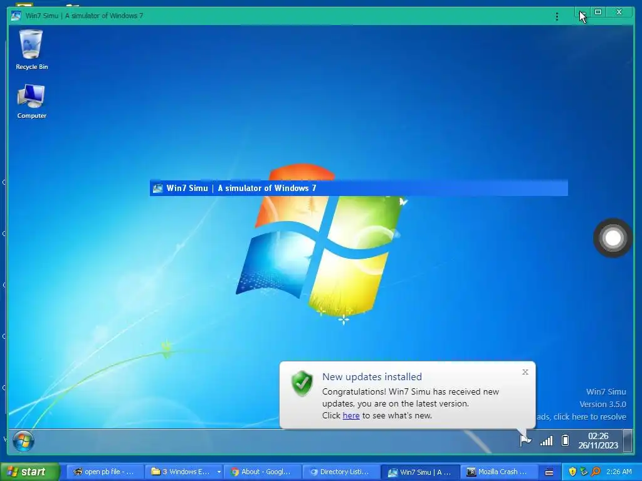Open the on-screen keyboard taskbar icon
This screenshot has height=481, width=642.
(x=549, y=472)
